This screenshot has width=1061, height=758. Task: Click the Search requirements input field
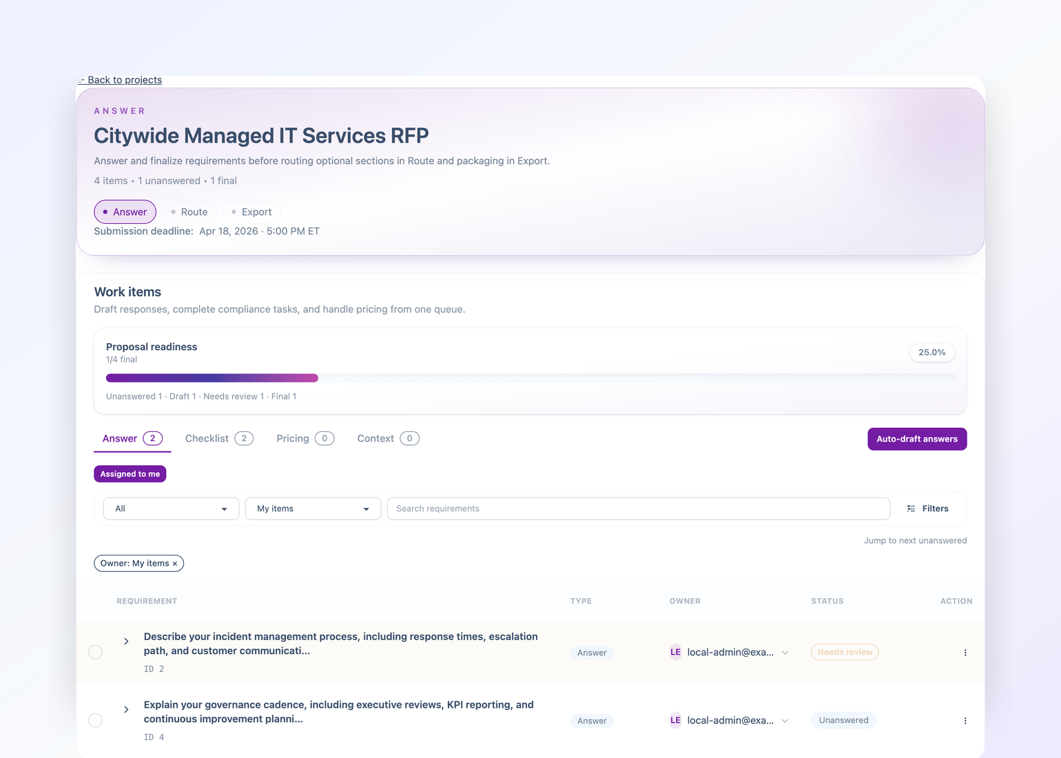[x=637, y=509]
